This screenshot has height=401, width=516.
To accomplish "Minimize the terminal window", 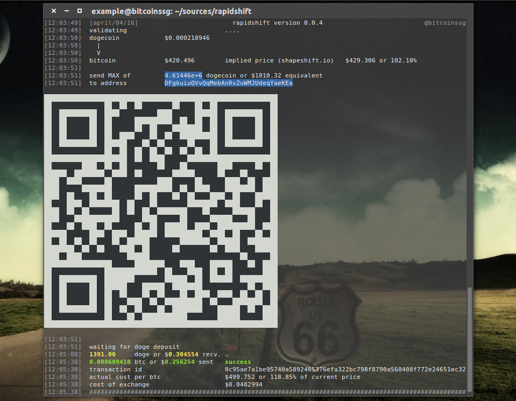I will coord(67,11).
